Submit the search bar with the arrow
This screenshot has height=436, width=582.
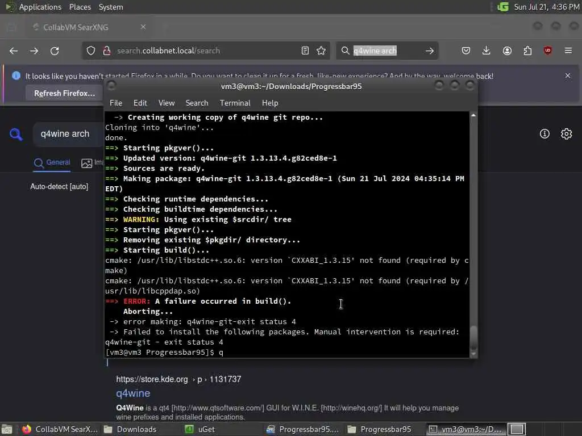point(430,51)
